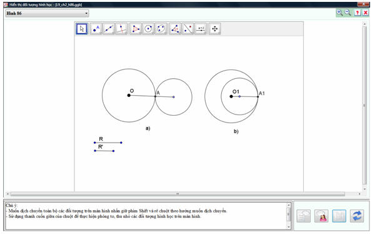Open help with the question mark icon

pos(357,13)
